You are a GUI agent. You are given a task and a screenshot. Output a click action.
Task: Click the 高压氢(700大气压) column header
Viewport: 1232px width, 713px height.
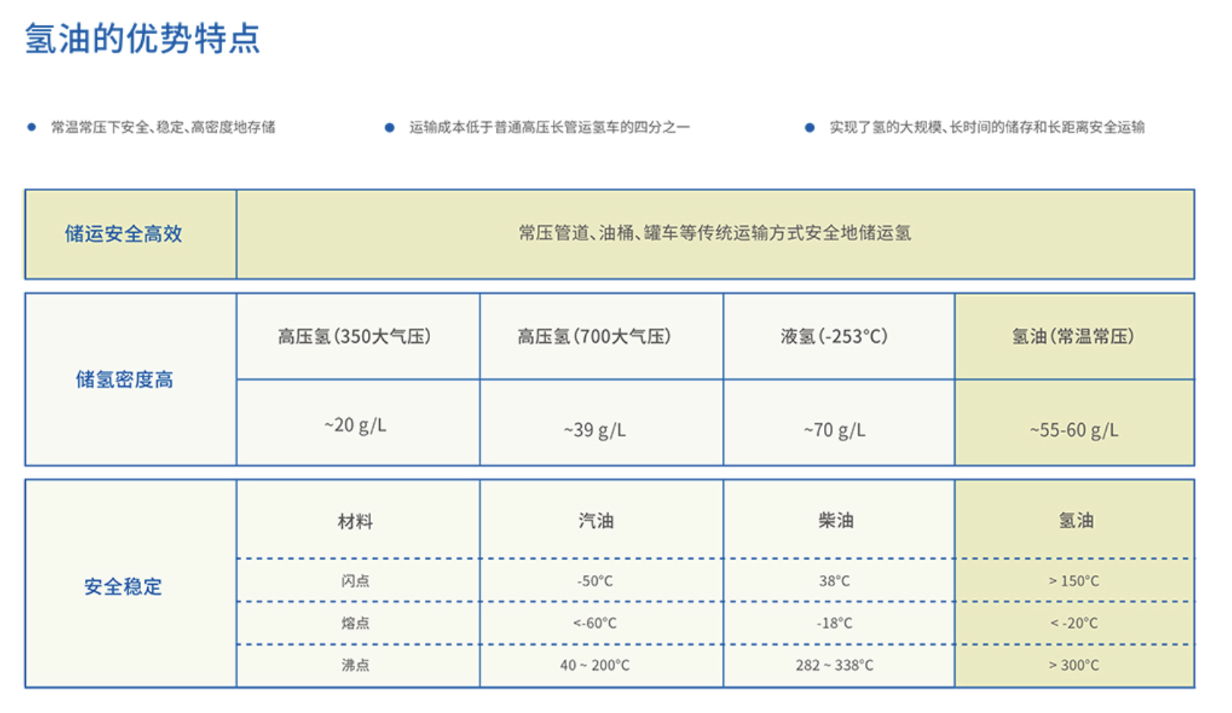[594, 336]
